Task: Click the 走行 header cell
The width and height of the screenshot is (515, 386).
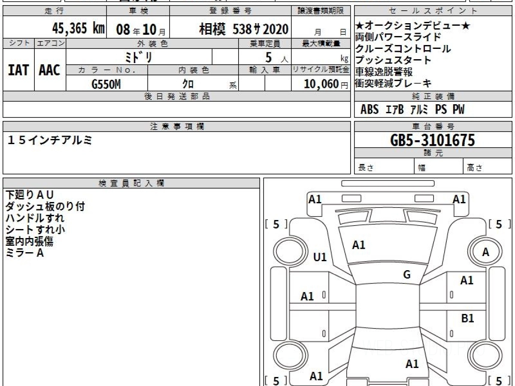Action: pyautogui.click(x=55, y=11)
